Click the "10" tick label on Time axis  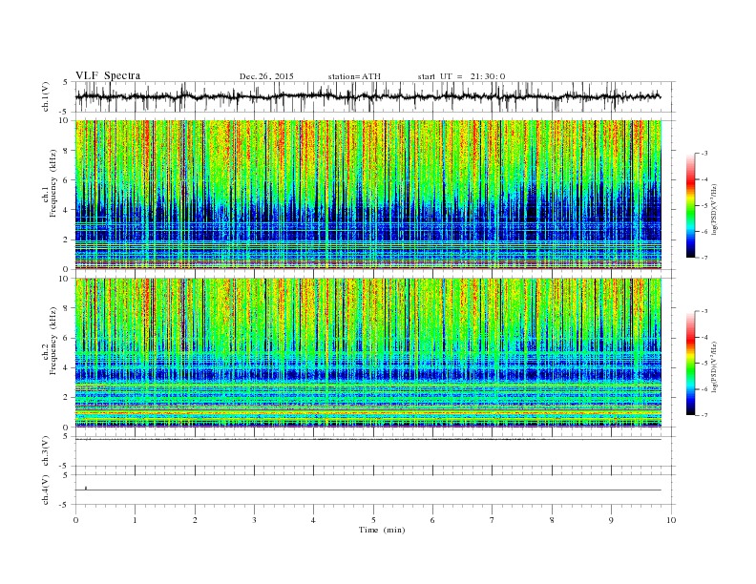pos(671,520)
